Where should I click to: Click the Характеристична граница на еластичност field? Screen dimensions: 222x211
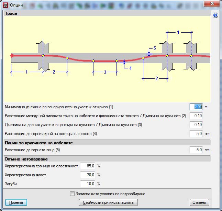click(x=88, y=166)
